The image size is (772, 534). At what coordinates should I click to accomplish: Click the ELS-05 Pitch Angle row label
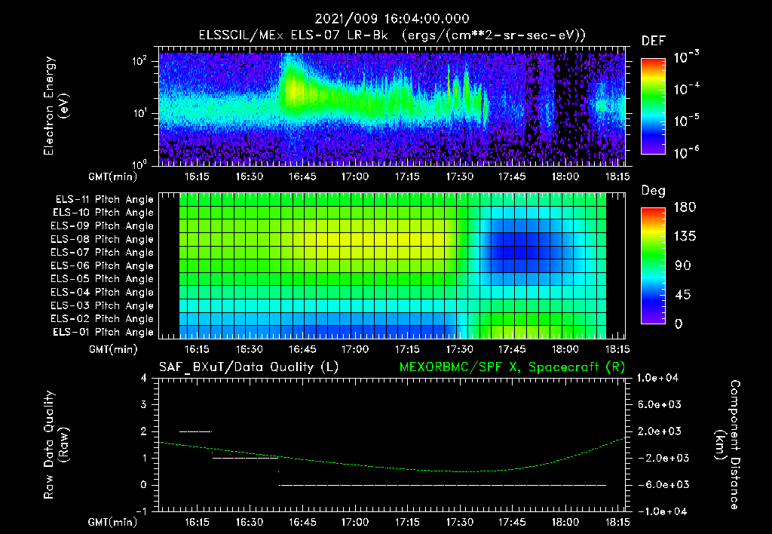(x=103, y=279)
